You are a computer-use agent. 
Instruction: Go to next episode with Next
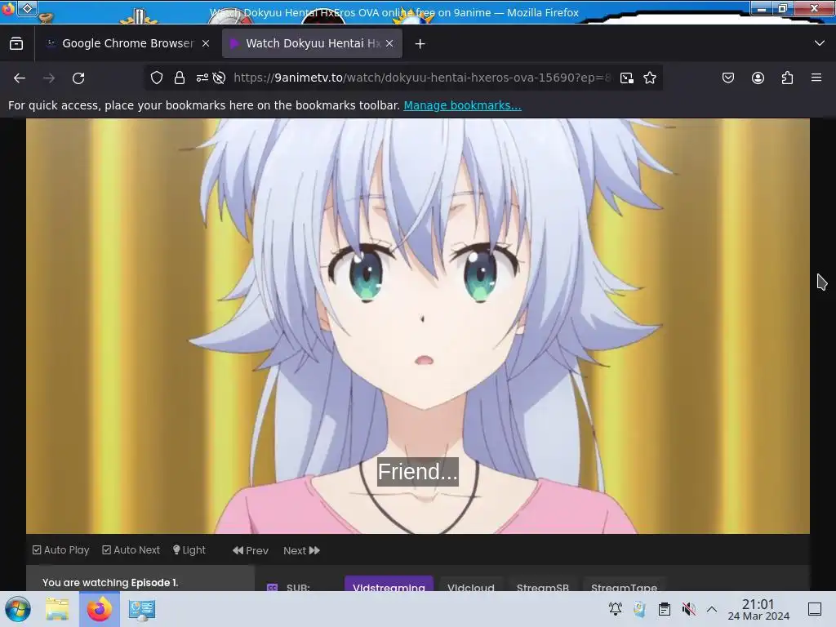pyautogui.click(x=302, y=551)
